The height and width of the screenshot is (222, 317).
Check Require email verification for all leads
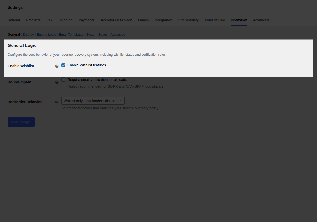tap(63, 80)
